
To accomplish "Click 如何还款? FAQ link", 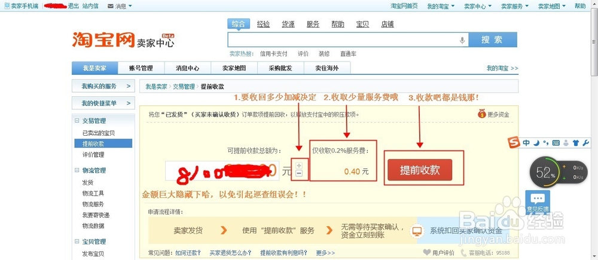I will click(x=188, y=252).
